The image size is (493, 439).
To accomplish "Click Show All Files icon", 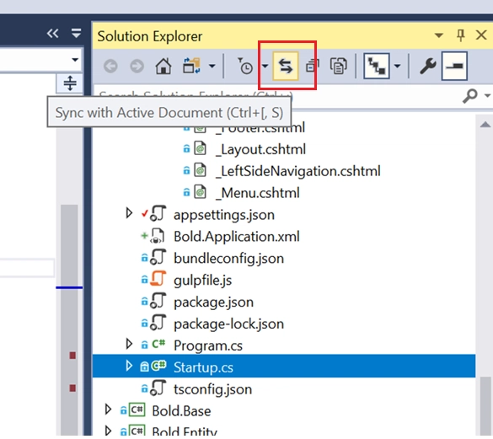I will pos(338,66).
